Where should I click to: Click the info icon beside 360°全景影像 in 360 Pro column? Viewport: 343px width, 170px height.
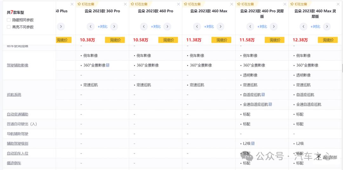(108, 65)
